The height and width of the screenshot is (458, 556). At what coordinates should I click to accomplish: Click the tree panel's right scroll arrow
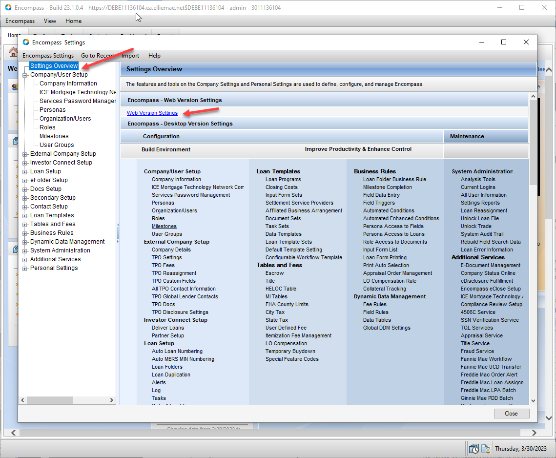click(x=112, y=400)
